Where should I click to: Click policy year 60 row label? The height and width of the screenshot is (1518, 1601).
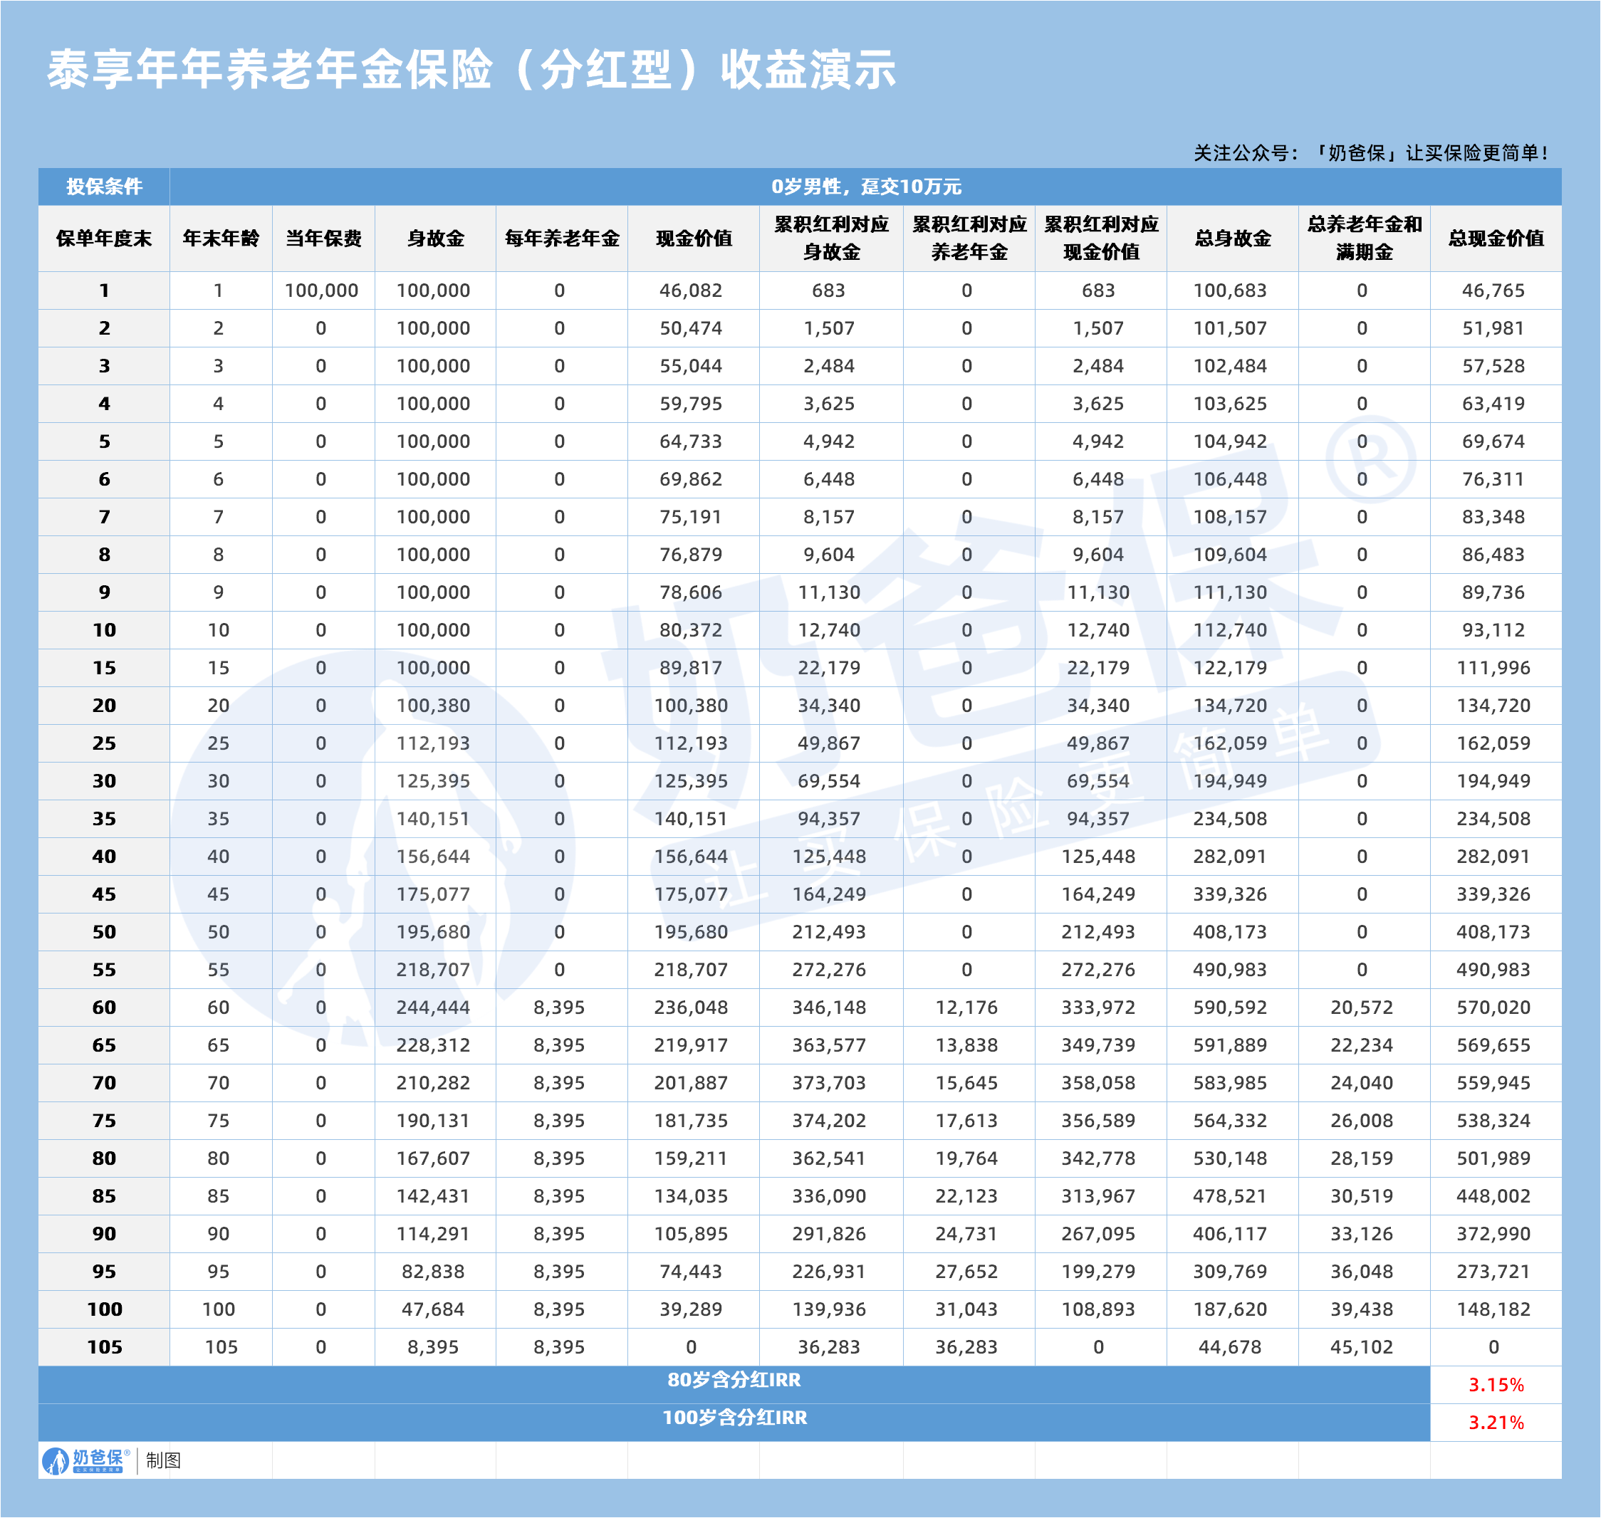[103, 1007]
